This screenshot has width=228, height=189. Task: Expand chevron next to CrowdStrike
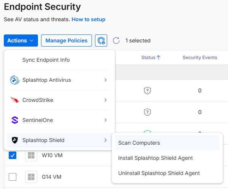pos(106,100)
